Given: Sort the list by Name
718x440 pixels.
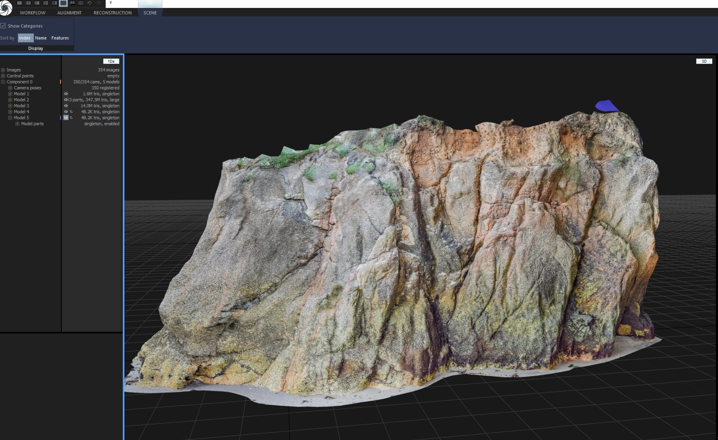Looking at the screenshot, I should (41, 38).
